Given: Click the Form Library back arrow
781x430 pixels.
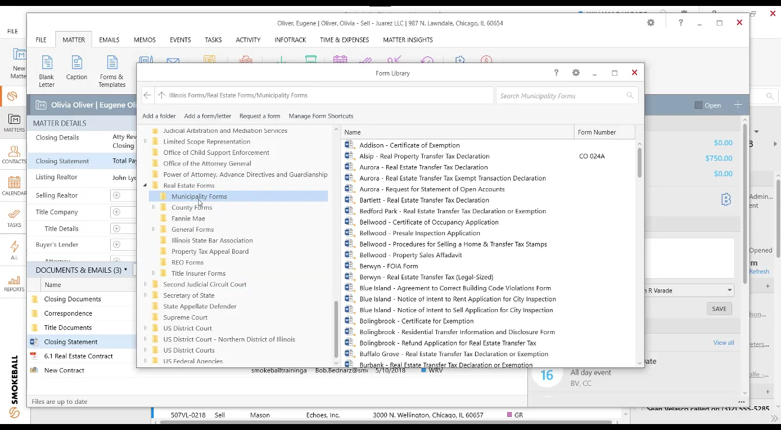Looking at the screenshot, I should [x=147, y=95].
